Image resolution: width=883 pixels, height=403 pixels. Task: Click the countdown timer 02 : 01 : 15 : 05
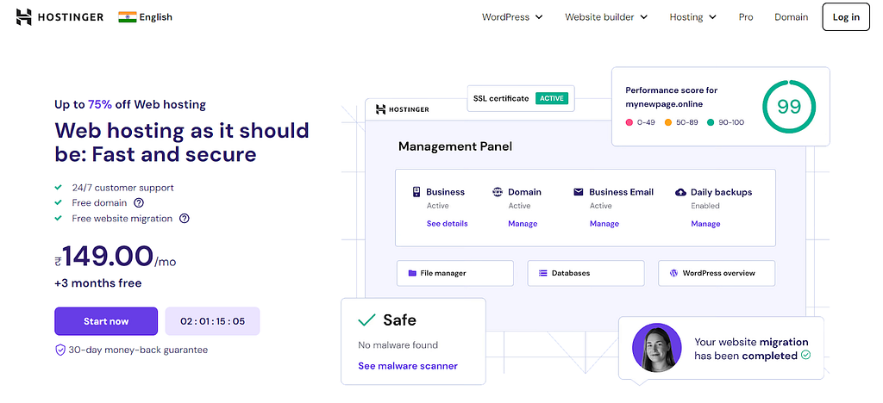(212, 321)
